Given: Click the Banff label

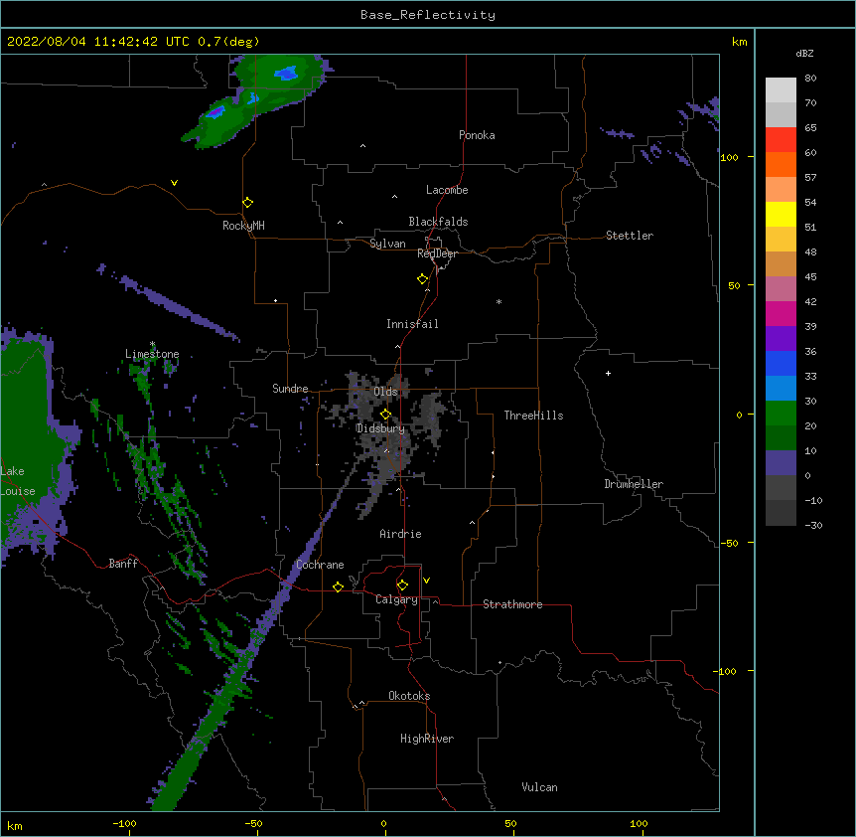Looking at the screenshot, I should click(x=123, y=564).
